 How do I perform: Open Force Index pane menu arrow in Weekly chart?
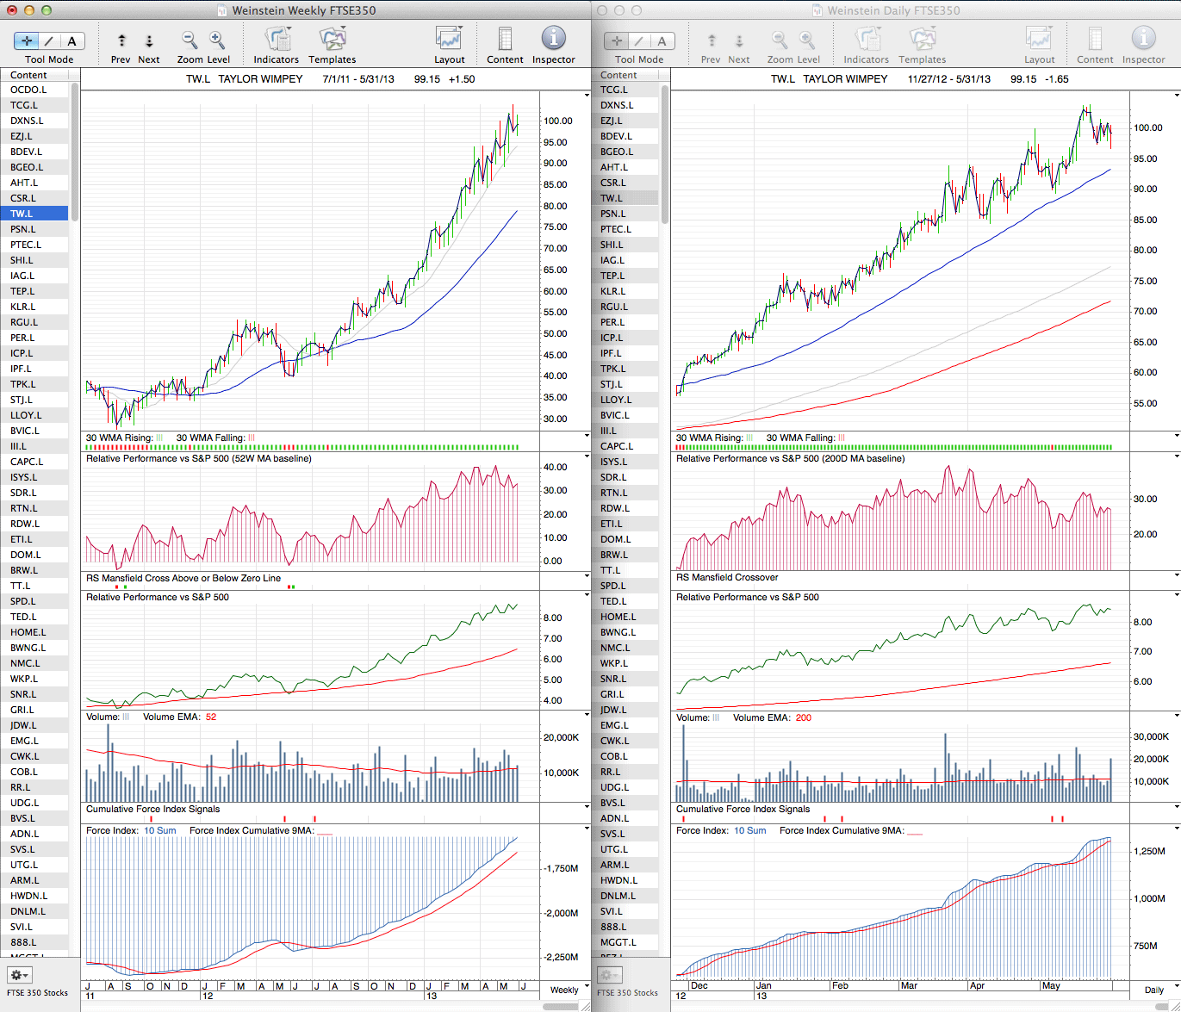[587, 829]
